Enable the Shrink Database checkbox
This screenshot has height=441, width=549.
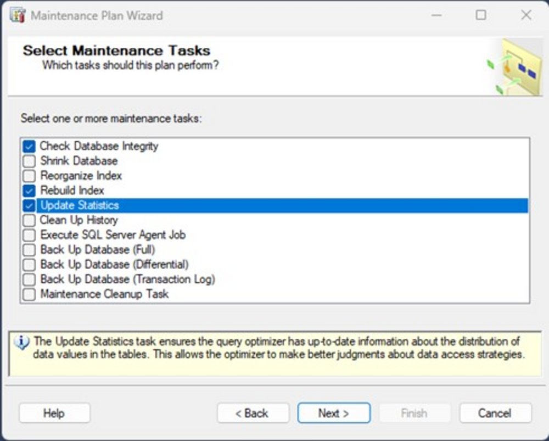[29, 161]
